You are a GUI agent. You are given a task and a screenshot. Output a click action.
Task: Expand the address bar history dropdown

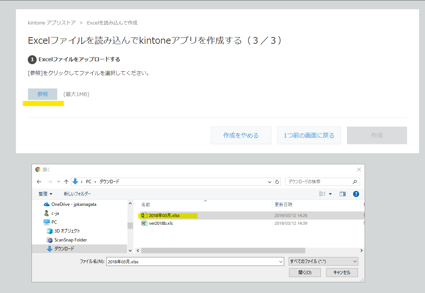coord(270,182)
